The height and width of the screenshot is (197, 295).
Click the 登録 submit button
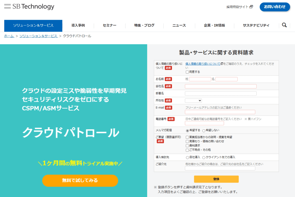tap(216, 179)
